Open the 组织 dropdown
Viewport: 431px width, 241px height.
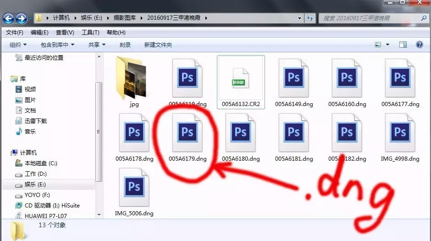(x=18, y=45)
